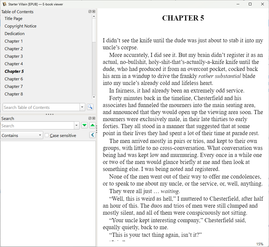Jump to Chapter 6
The image size is (269, 247).
(x=13, y=79)
